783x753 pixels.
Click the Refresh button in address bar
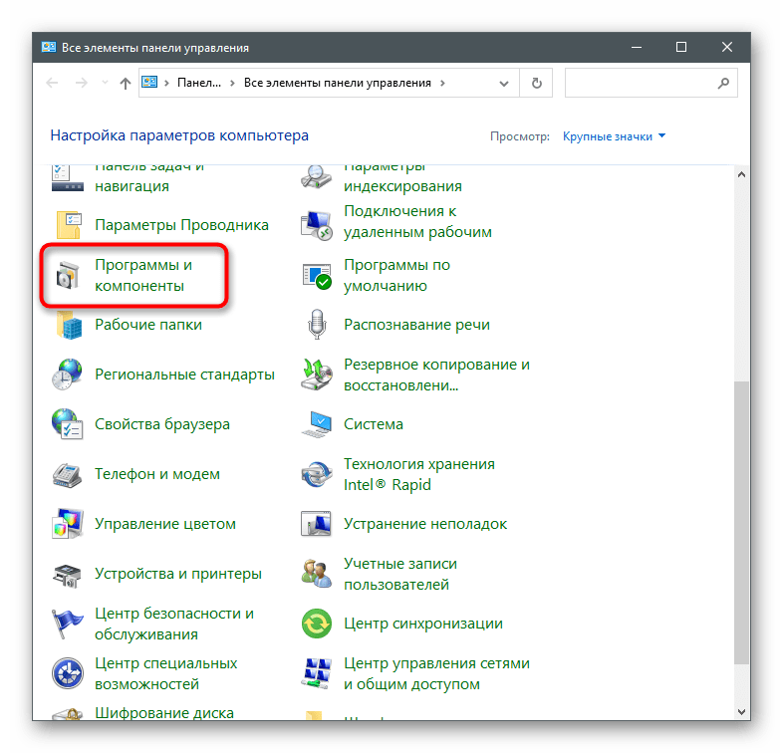[538, 84]
